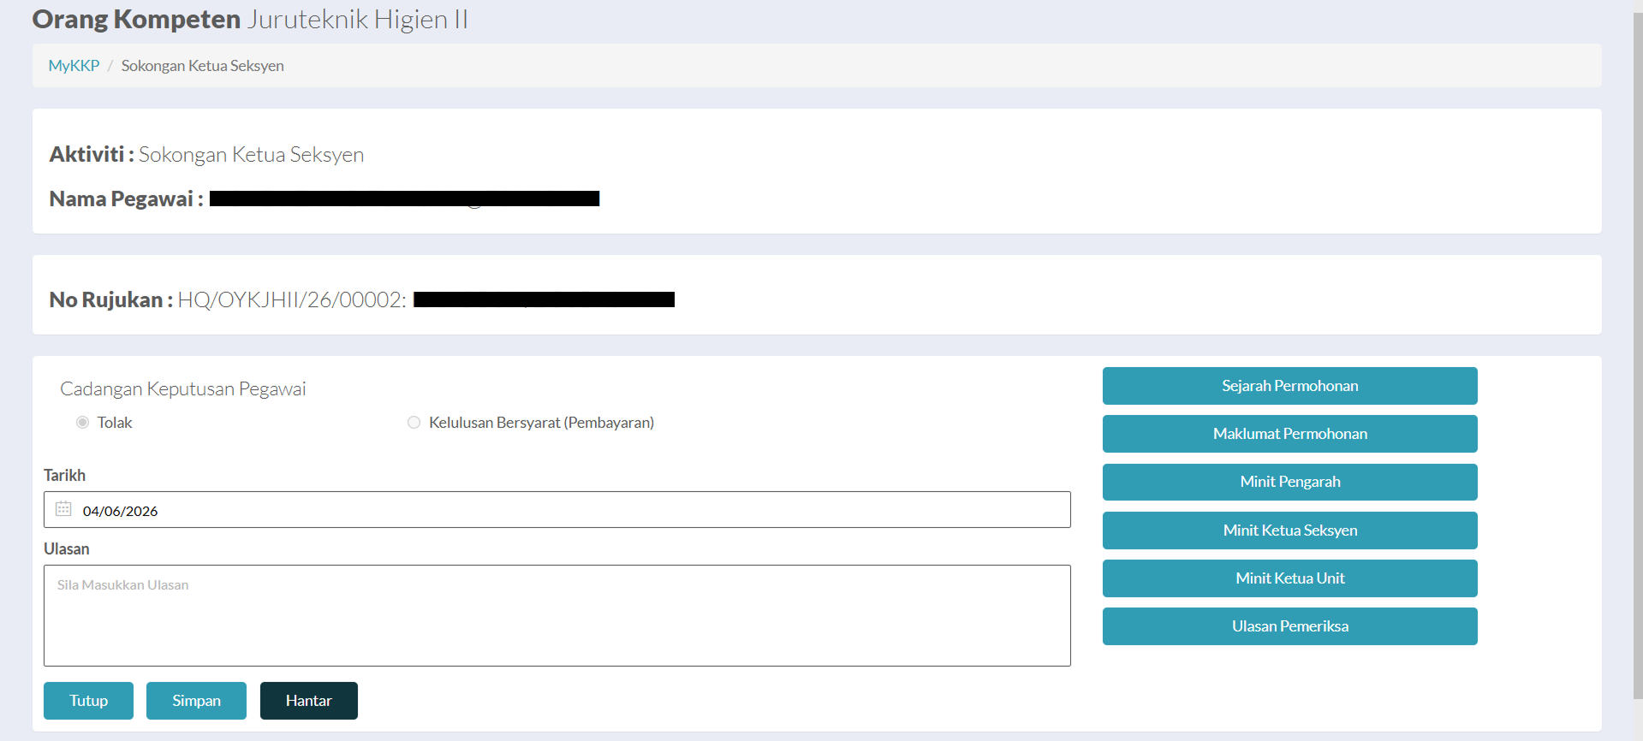Screen dimensions: 1643x741
Task: Click the reference number HQ/OYKJHII/26/00002 text
Action: [x=291, y=299]
